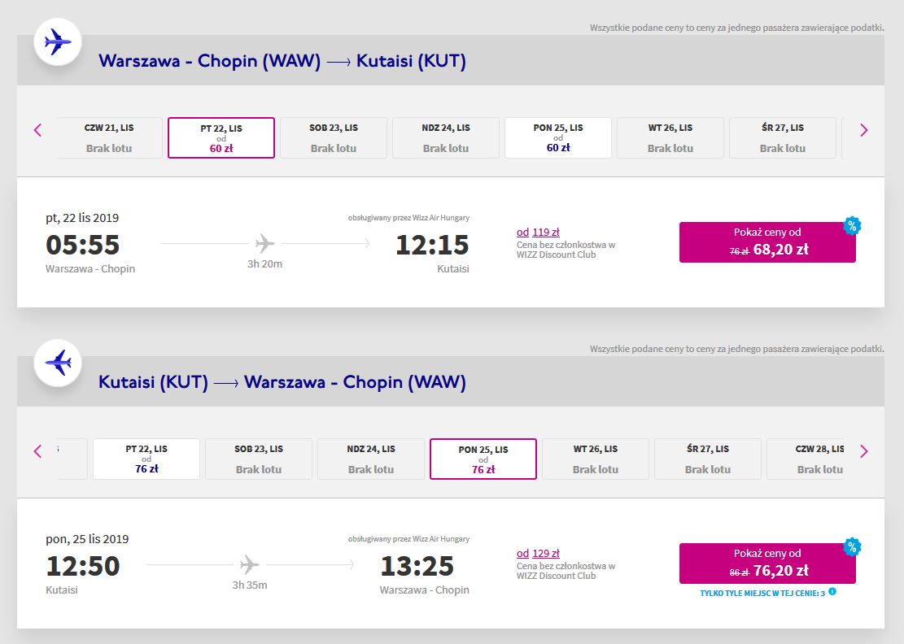
Task: Show later return dates with right arrow
Action: pos(863,451)
